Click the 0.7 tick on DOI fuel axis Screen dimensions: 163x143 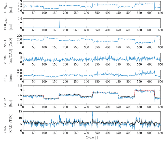pyautogui.click(x=20, y=7)
